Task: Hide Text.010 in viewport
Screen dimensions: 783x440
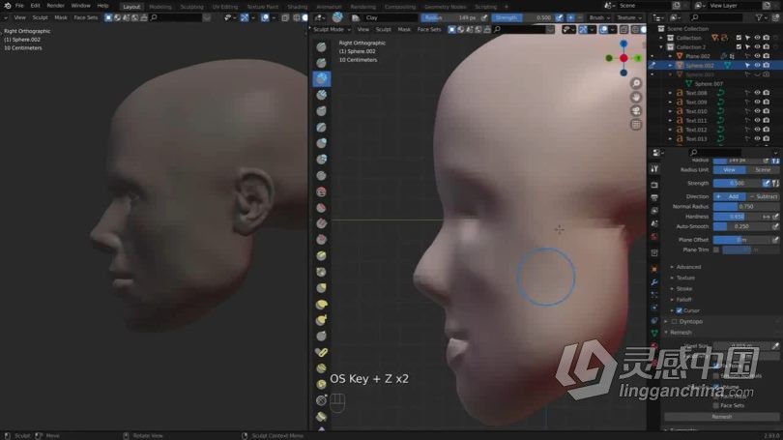Action: [757, 111]
